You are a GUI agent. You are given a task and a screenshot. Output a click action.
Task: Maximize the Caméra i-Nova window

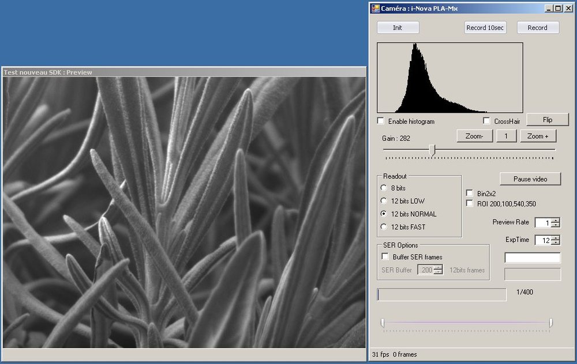point(558,8)
